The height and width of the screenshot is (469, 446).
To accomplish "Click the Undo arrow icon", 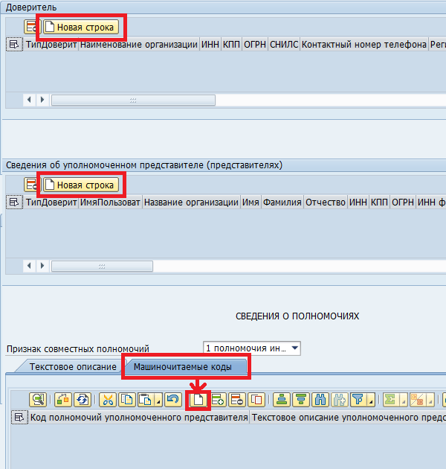I will click(173, 400).
